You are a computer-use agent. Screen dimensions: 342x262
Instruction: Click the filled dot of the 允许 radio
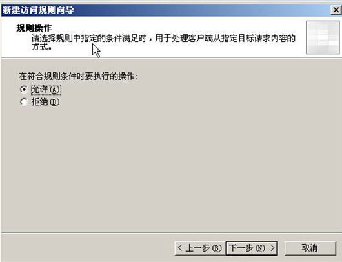pos(24,90)
